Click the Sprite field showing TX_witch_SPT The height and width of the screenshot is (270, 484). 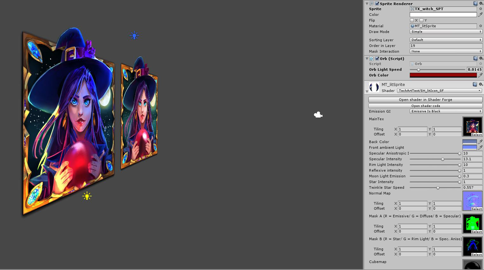(x=443, y=9)
